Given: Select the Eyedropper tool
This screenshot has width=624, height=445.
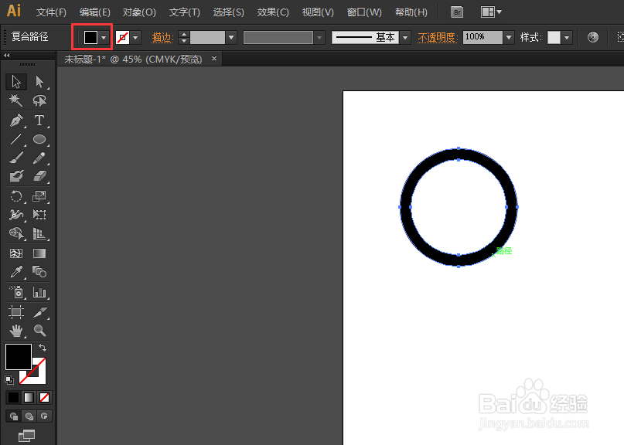Looking at the screenshot, I should point(16,272).
